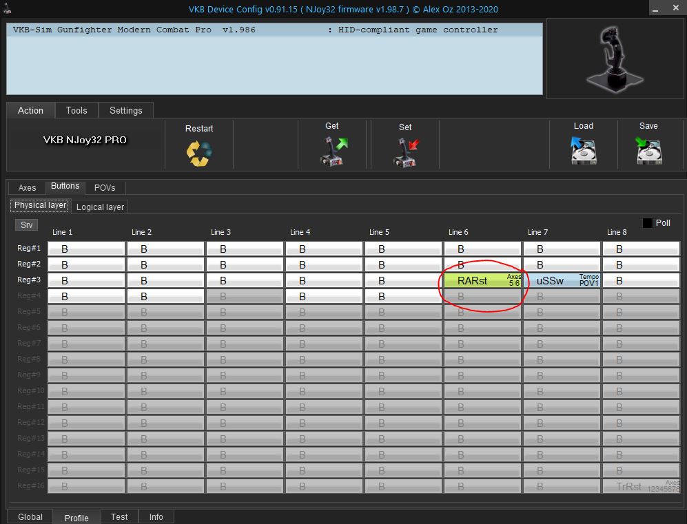Screen dimensions: 687x524
Task: Click Reg#3 Line 8 button cell
Action: click(x=641, y=281)
